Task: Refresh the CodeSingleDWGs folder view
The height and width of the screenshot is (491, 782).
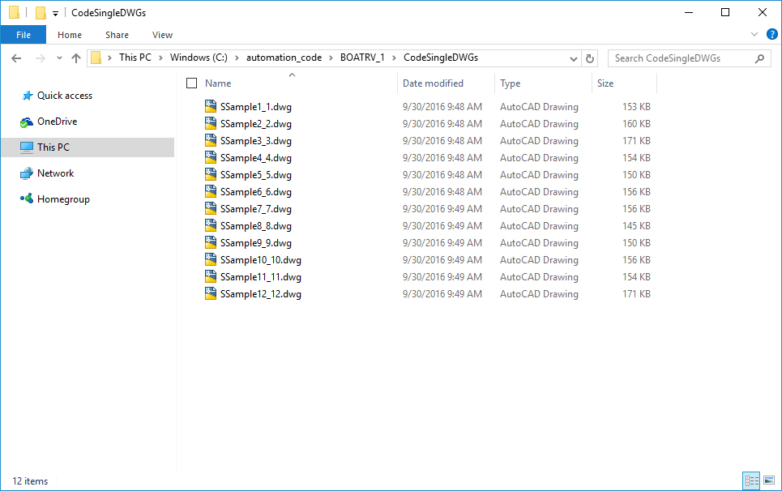Action: pyautogui.click(x=590, y=58)
